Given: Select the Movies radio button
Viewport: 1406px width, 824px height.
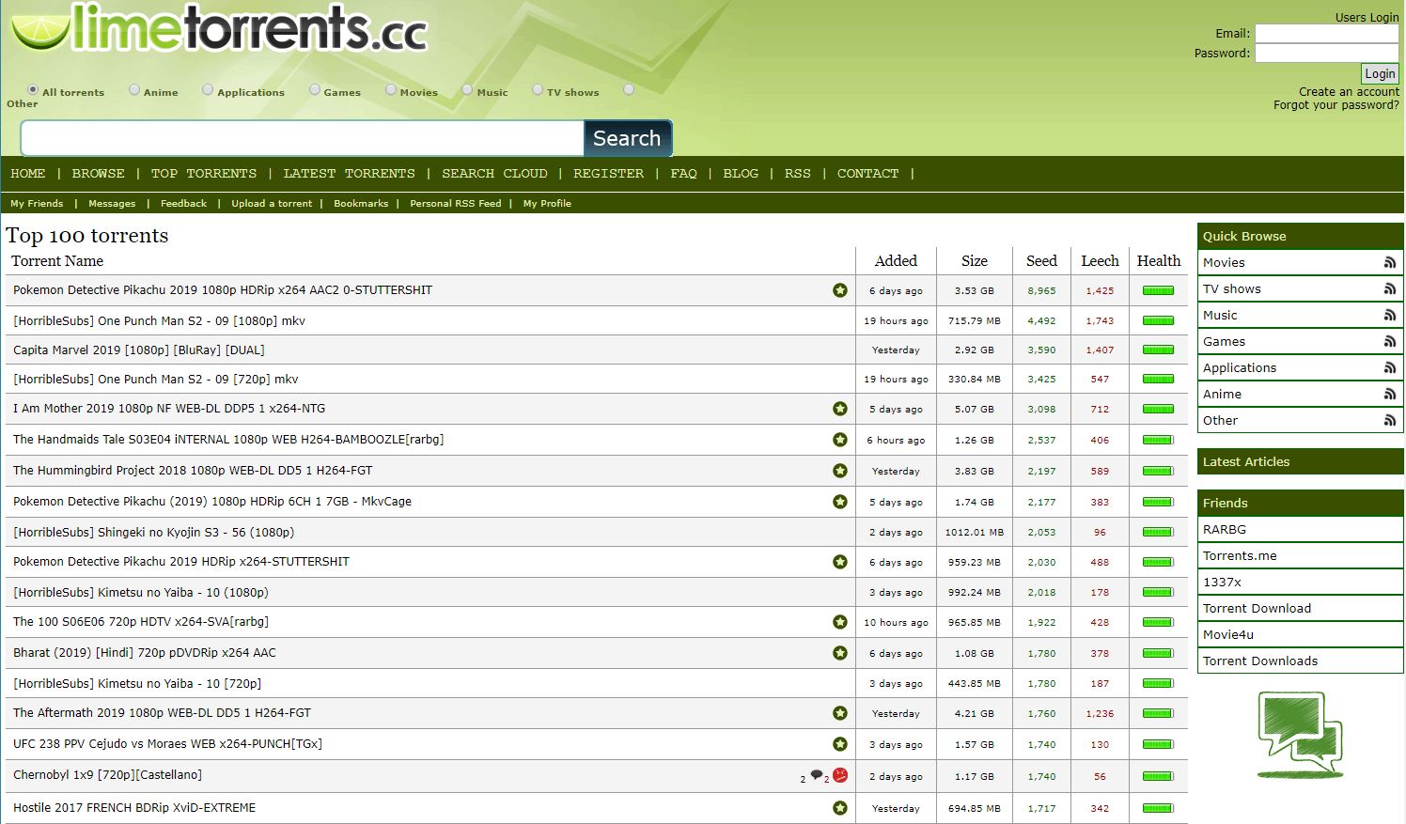Looking at the screenshot, I should click(x=390, y=89).
